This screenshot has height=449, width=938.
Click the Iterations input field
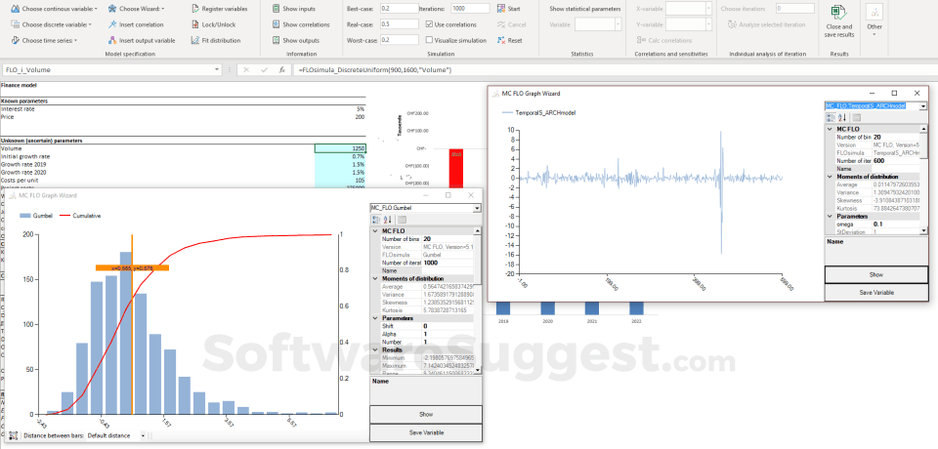pos(470,9)
